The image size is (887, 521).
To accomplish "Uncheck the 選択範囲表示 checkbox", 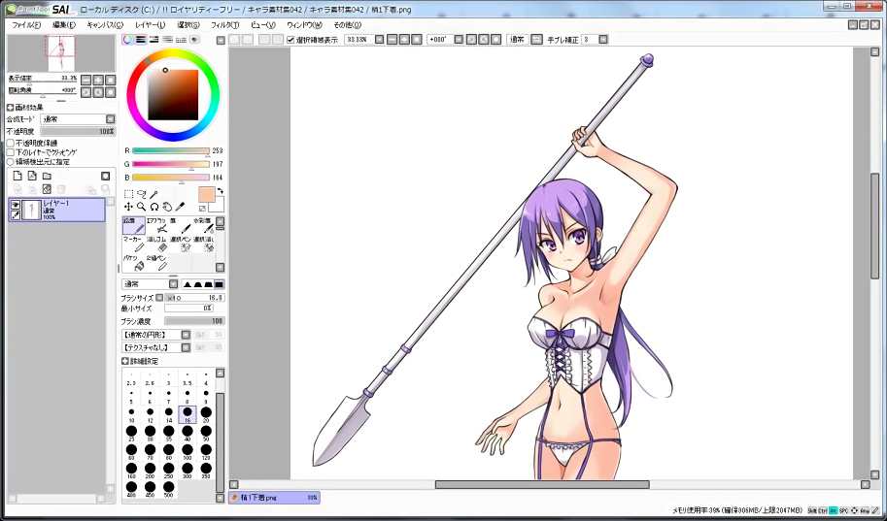I will [290, 40].
